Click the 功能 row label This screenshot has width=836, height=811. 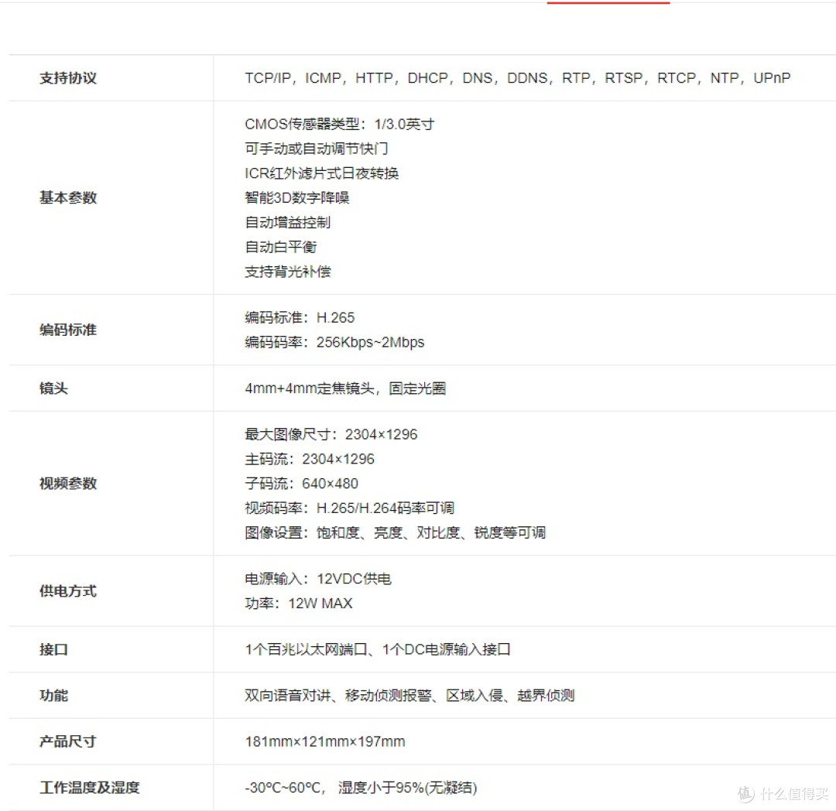pos(53,696)
